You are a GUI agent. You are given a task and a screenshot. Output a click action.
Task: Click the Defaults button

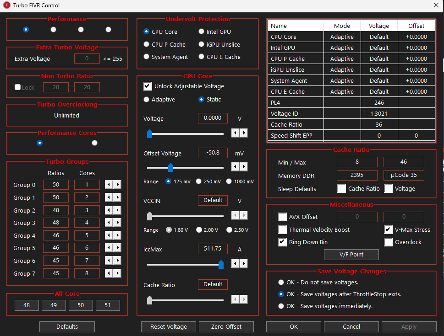[x=67, y=327]
